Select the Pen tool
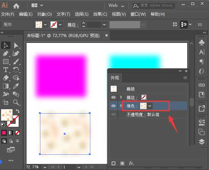The height and width of the screenshot is (170, 209). point(6,53)
